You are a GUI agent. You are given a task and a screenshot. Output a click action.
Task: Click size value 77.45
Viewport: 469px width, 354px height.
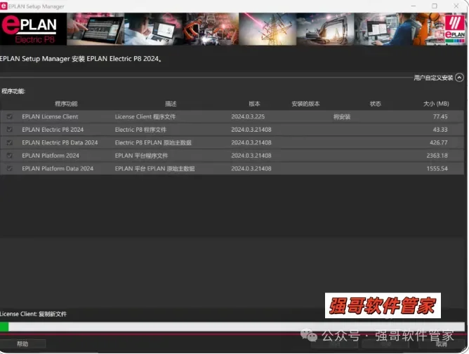coord(440,116)
